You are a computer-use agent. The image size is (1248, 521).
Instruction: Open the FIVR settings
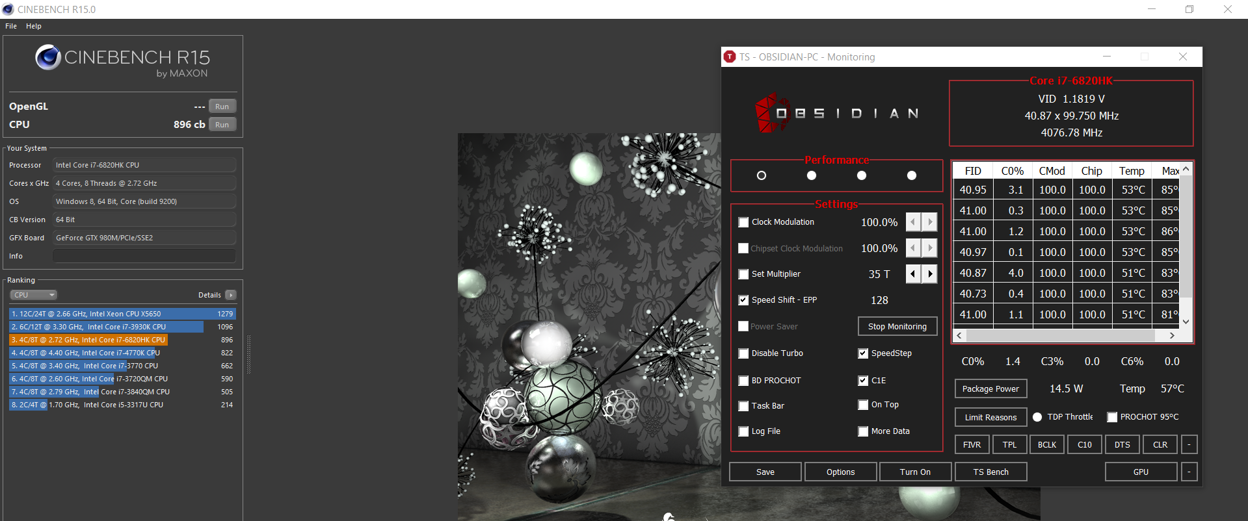click(972, 444)
